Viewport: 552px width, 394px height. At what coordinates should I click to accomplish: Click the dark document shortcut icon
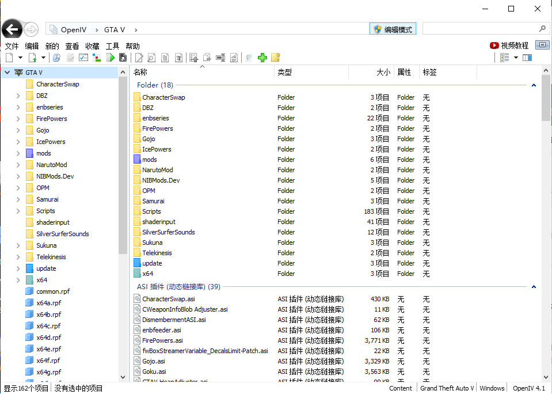(x=123, y=58)
